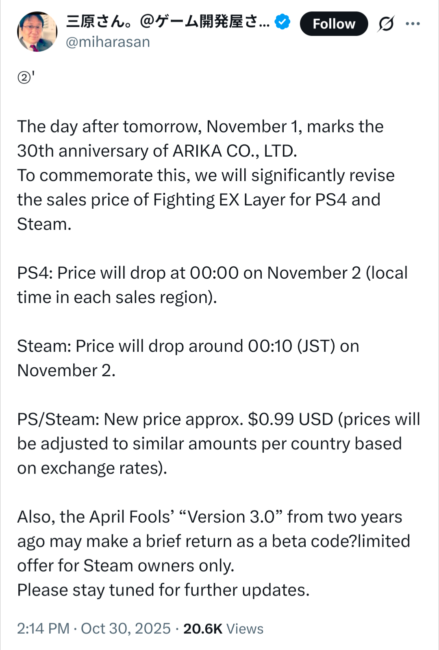Click the "Fighting EX Layer for PS4" line
This screenshot has width=439, height=650.
[x=198, y=200]
